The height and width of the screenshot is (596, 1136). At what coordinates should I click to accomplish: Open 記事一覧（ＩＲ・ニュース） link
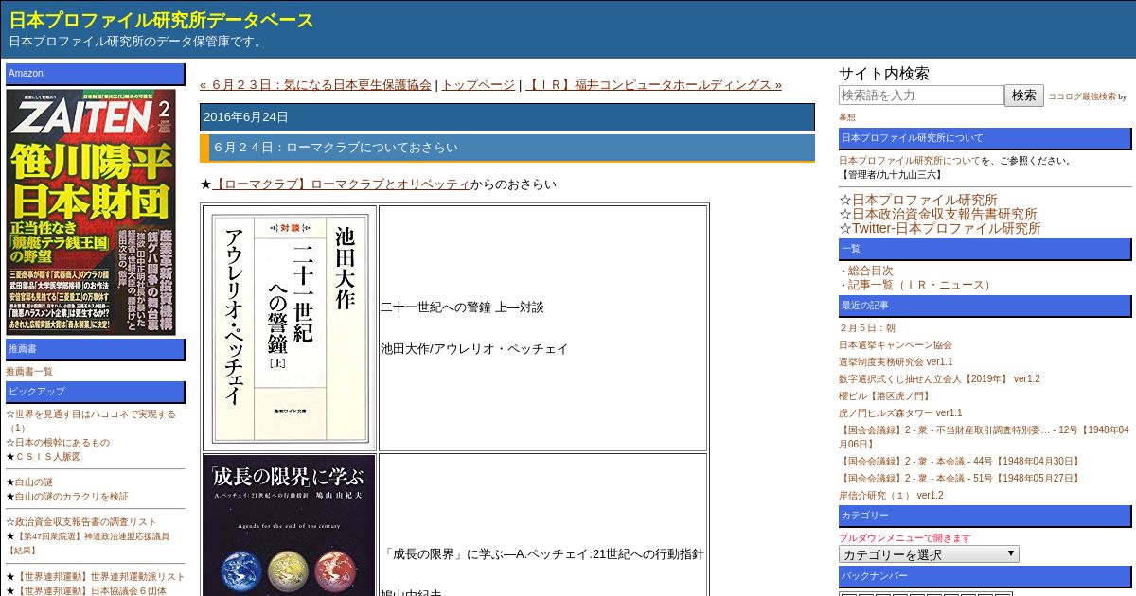point(921,285)
